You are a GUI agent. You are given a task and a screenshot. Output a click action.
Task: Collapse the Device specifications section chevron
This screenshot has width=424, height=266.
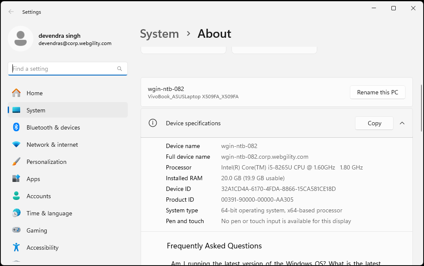(x=402, y=123)
